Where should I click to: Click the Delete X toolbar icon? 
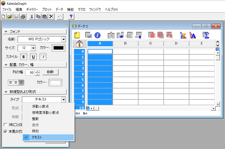click(x=51, y=17)
